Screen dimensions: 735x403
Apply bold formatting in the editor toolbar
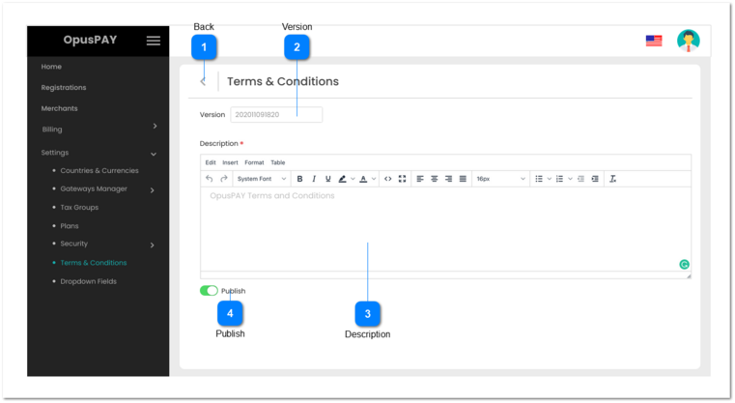(299, 179)
